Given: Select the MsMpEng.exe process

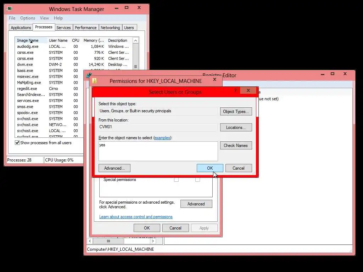Looking at the screenshot, I should point(29,83).
